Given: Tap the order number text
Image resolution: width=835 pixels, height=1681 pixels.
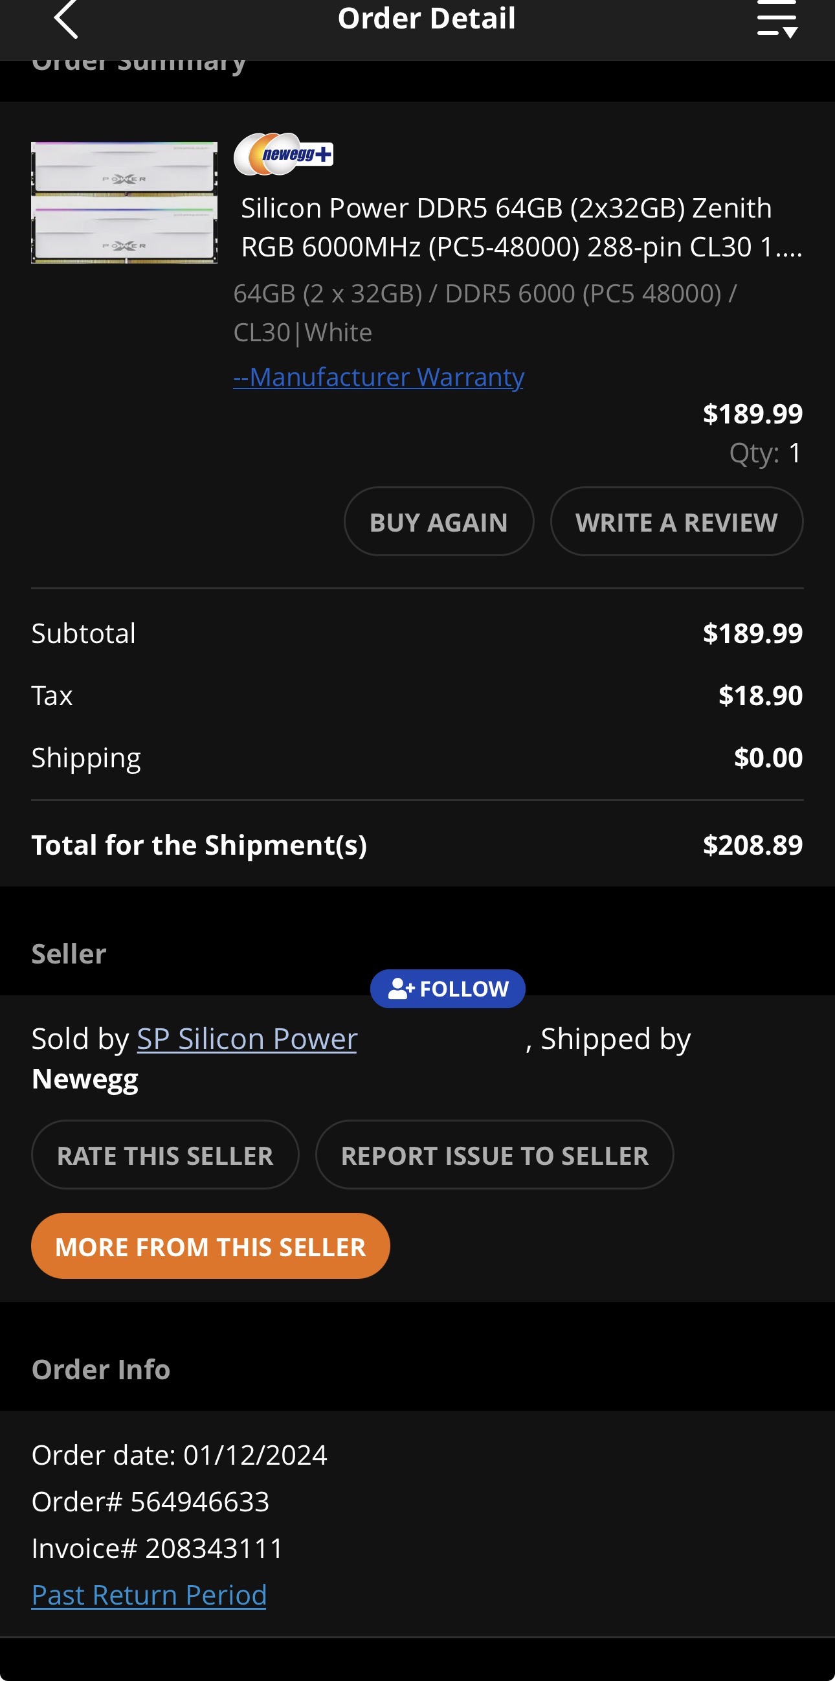Looking at the screenshot, I should (150, 1502).
